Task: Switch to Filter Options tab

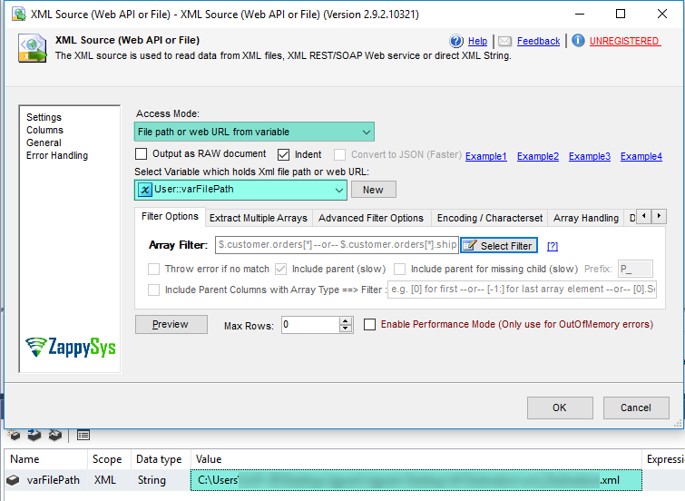Action: click(170, 216)
